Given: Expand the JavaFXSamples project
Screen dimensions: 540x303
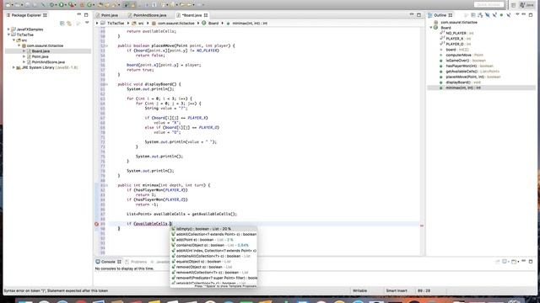Looking at the screenshot, I should [x=8, y=29].
